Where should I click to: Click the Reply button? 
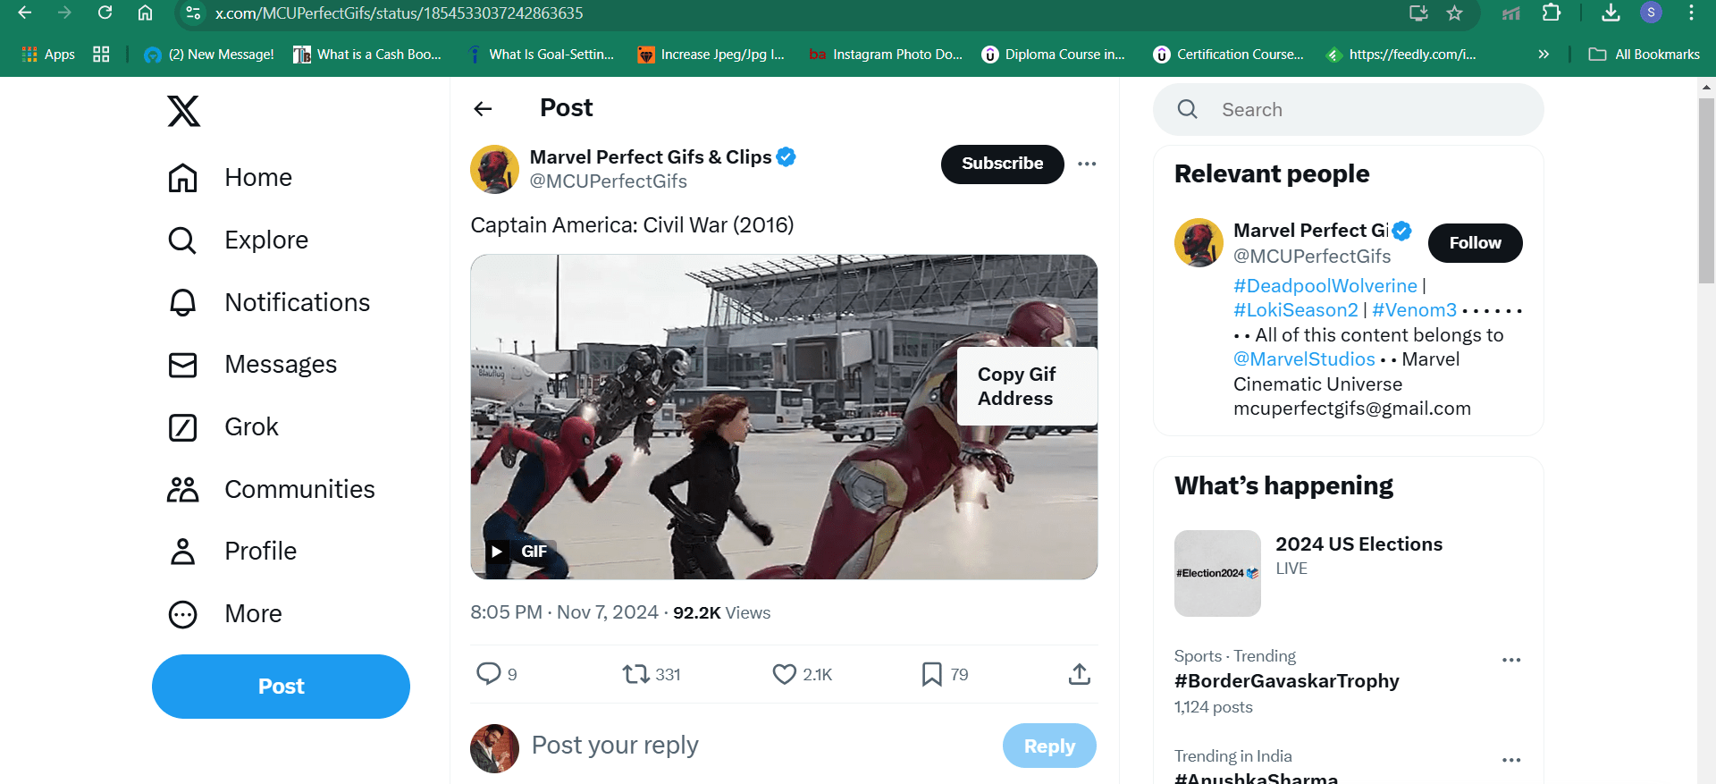coord(1049,746)
